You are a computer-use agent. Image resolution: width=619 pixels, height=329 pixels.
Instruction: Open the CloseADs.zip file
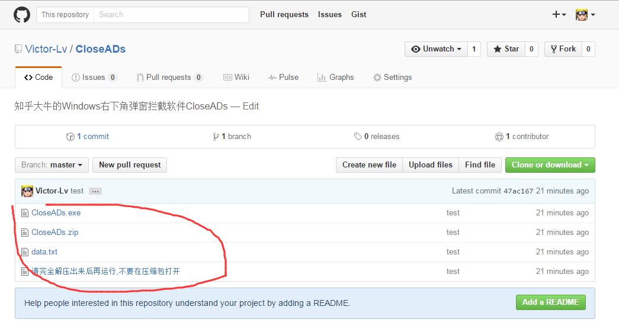pyautogui.click(x=55, y=233)
